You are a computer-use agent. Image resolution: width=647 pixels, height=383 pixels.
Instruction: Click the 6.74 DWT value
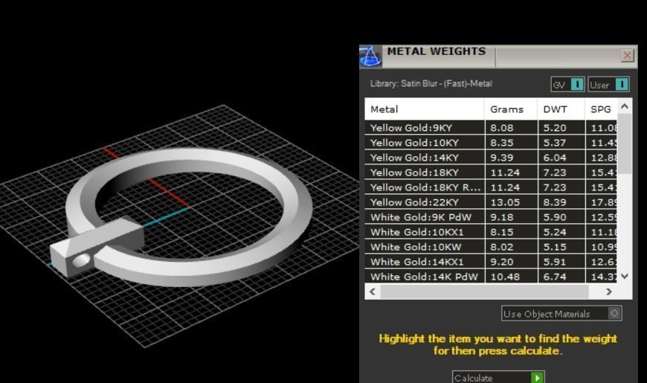coord(555,277)
